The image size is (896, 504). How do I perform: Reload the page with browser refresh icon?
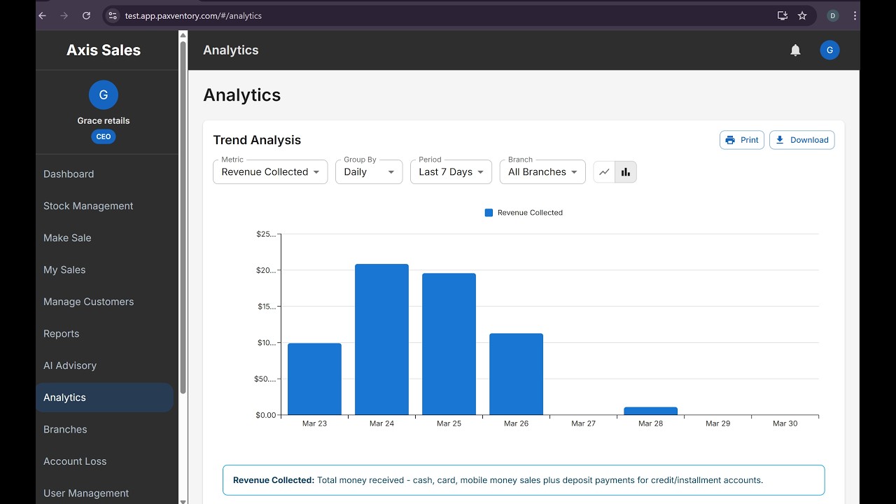[x=86, y=15]
